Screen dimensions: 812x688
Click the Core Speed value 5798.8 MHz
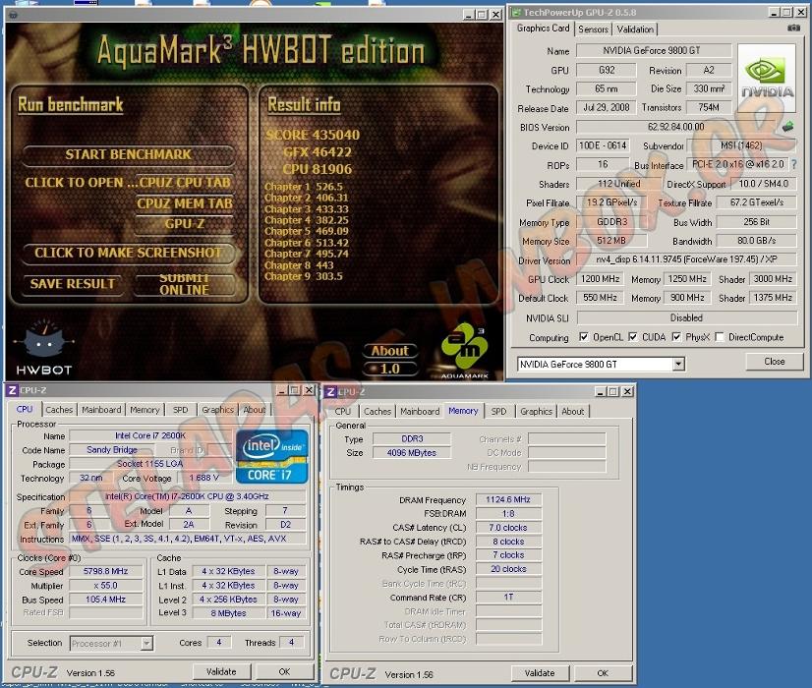[x=105, y=571]
